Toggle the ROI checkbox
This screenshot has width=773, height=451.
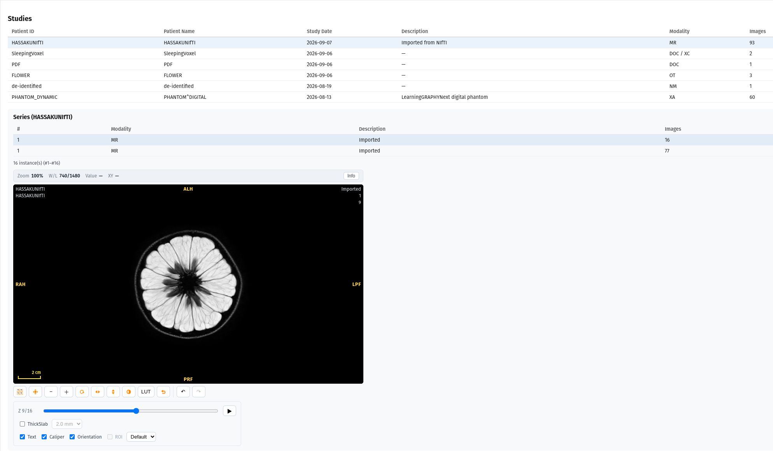[110, 437]
